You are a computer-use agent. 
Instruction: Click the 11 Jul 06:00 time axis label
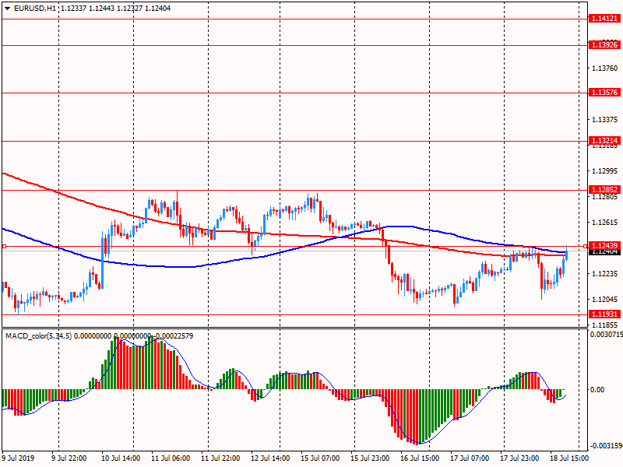pos(171,458)
